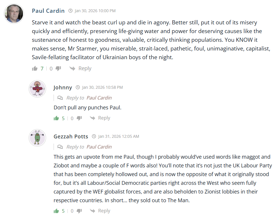
Task: Click thumbs-down on Johnny's comment
Action: click(x=79, y=118)
